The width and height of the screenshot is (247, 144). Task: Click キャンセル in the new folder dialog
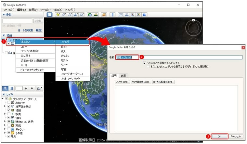236,137
